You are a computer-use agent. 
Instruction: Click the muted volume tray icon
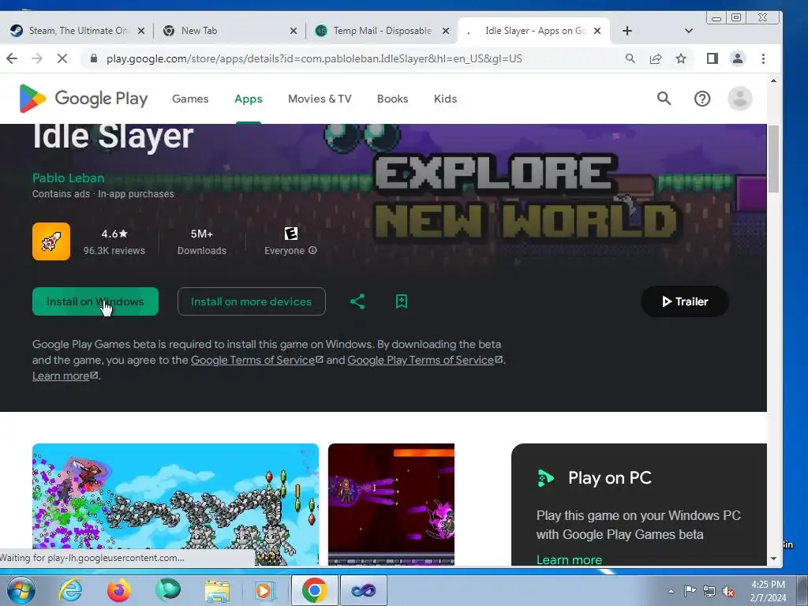[728, 591]
